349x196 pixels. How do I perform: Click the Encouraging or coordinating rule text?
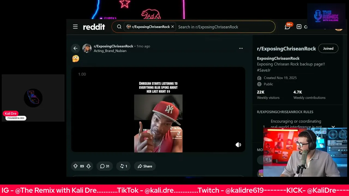pyautogui.click(x=296, y=124)
